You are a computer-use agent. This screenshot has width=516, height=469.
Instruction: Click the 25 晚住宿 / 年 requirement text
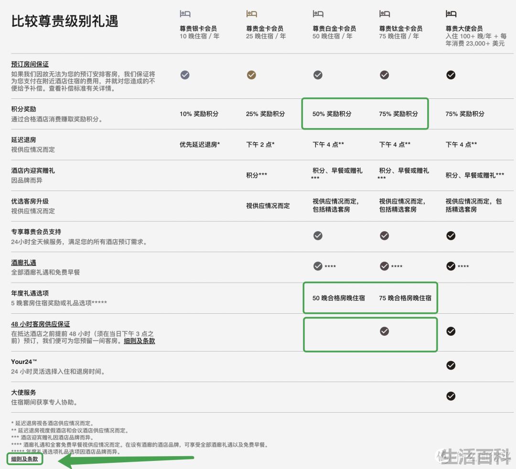click(x=266, y=36)
